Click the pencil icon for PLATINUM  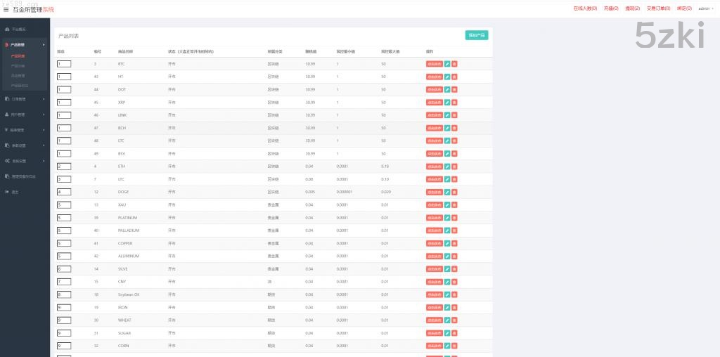tap(447, 218)
